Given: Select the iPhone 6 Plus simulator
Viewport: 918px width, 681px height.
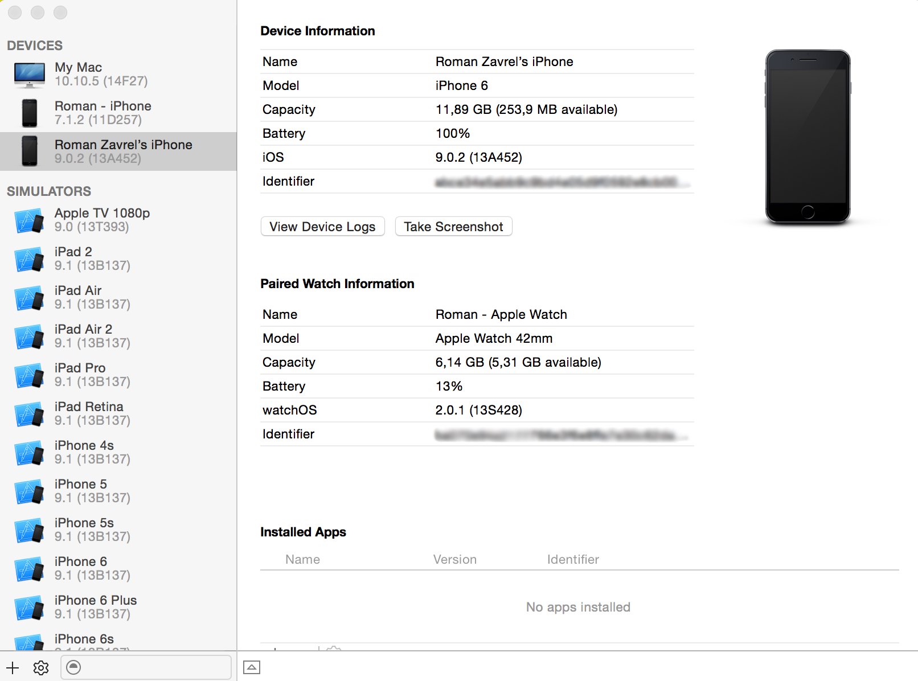Looking at the screenshot, I should coord(118,607).
